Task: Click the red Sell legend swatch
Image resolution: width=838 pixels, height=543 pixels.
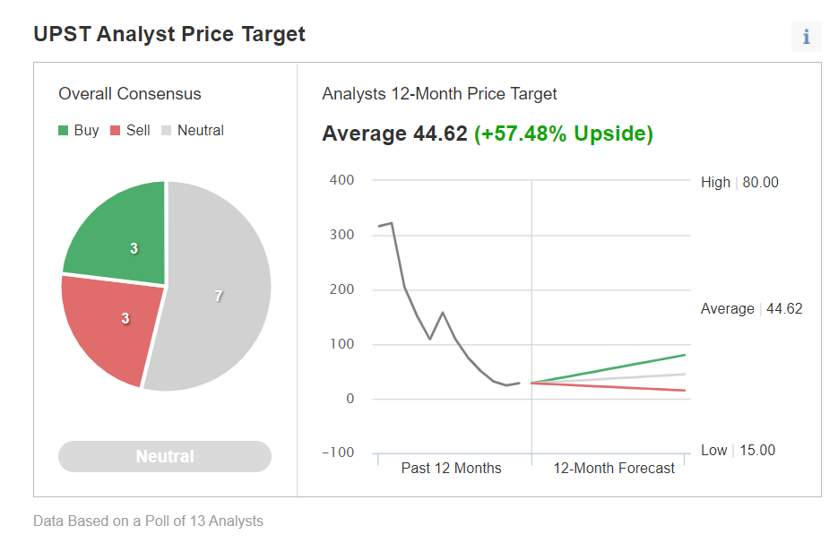Action: (x=115, y=131)
